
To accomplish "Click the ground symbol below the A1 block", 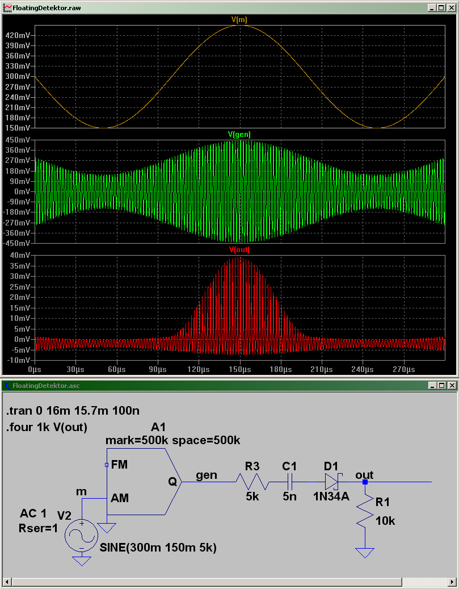I will pyautogui.click(x=107, y=528).
